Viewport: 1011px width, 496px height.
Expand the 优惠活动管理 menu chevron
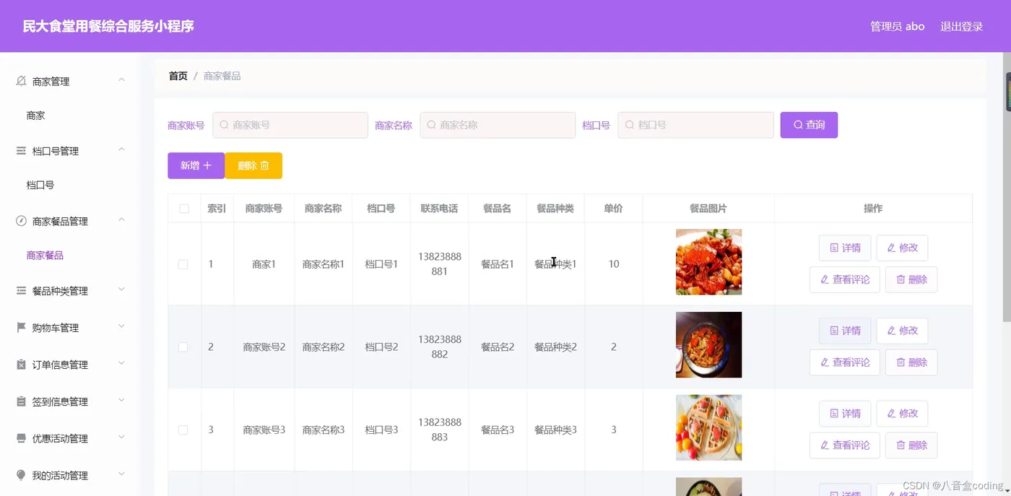tap(121, 437)
